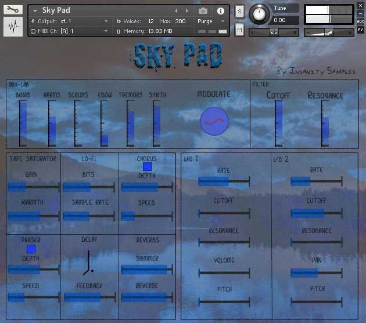Toggle Mute (M) for Sky Pad

239,30
